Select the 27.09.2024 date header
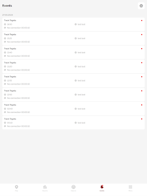The height and width of the screenshot is (196, 147). coord(8,15)
